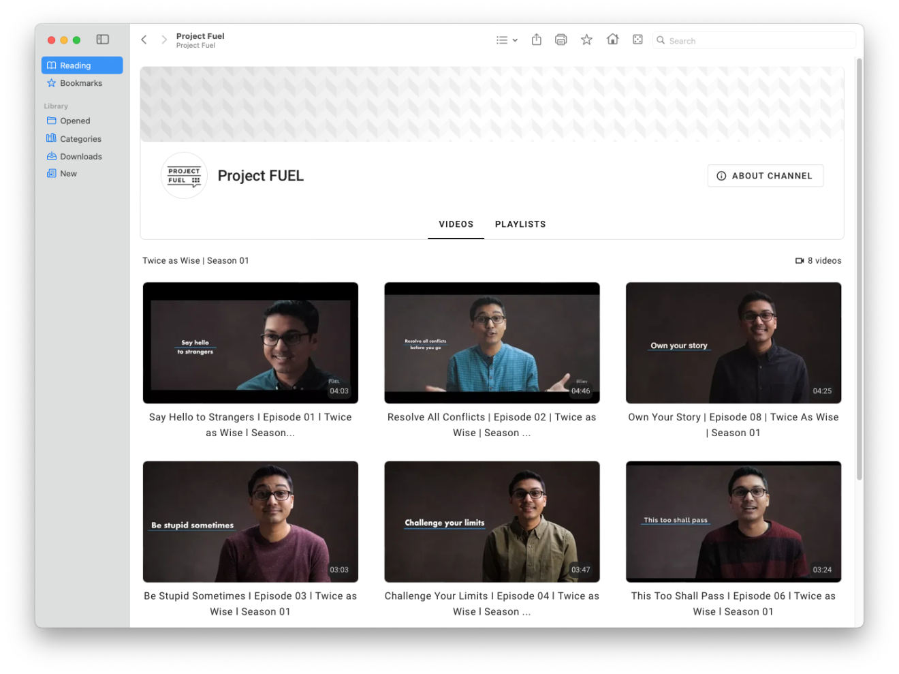Select Categories in the Library section

click(80, 138)
